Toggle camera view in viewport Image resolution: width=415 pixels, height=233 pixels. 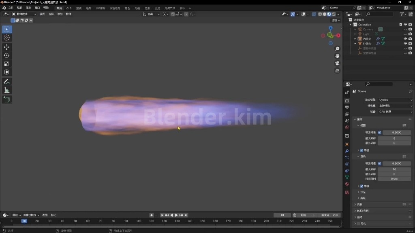pyautogui.click(x=337, y=64)
